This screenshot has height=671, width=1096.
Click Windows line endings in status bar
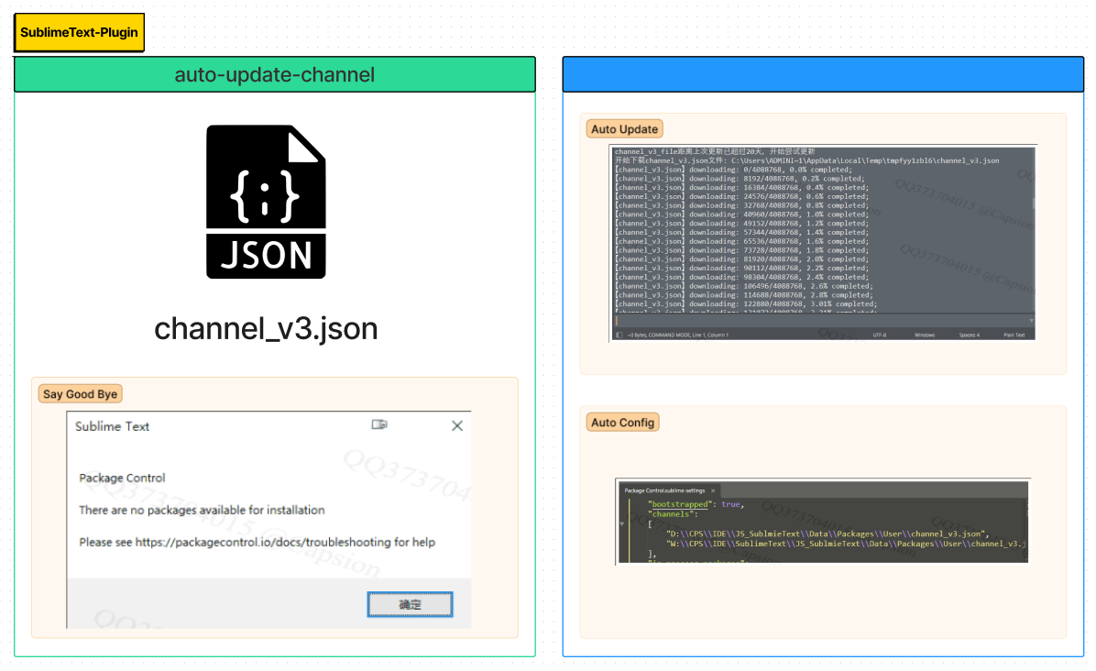pos(925,335)
